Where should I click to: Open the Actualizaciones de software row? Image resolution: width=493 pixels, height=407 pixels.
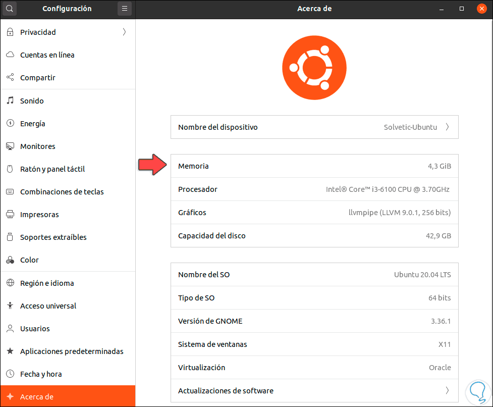314,390
